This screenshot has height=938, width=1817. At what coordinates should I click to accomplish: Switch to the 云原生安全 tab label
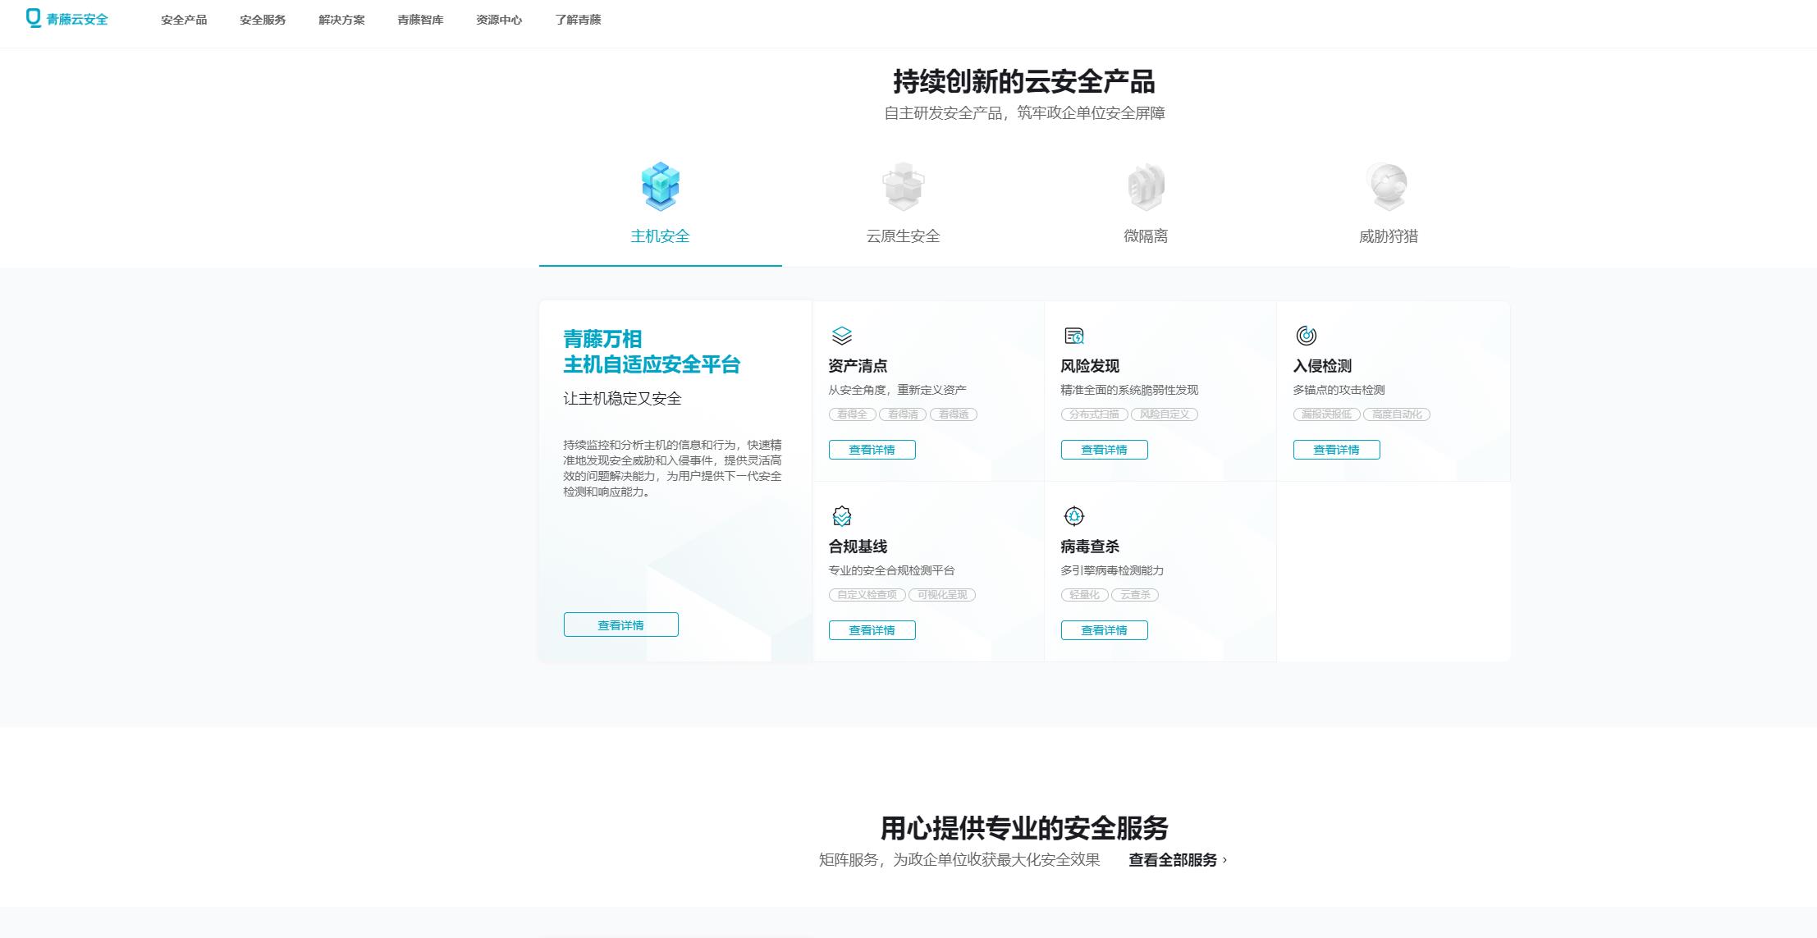903,236
